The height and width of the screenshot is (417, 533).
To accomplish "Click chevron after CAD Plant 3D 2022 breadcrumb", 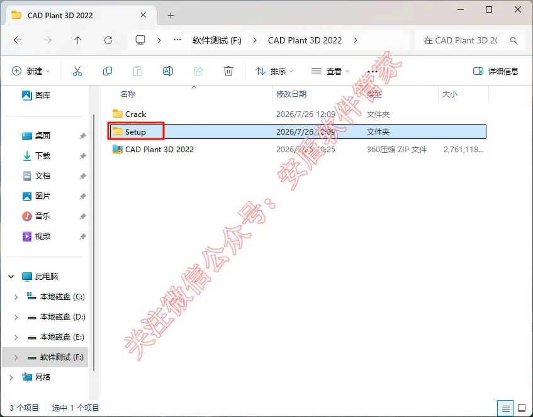I will (356, 40).
